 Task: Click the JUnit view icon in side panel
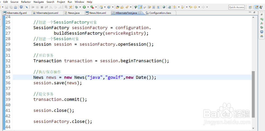[x=262, y=23]
